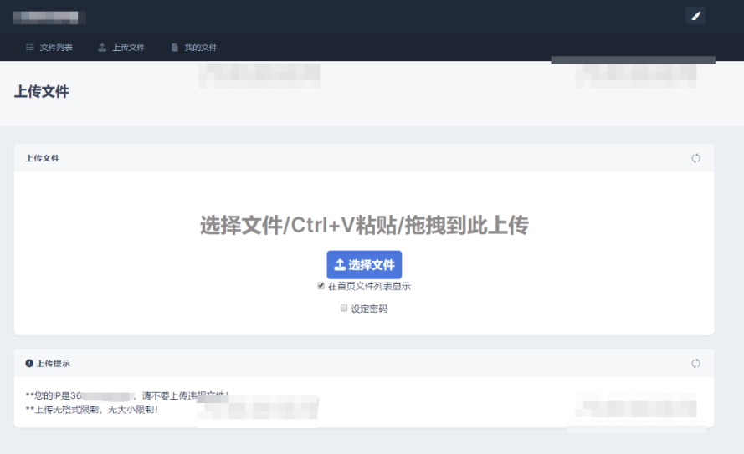Select the 上传文件 navigation label
Screen dimensions: 744x454
pyautogui.click(x=129, y=48)
